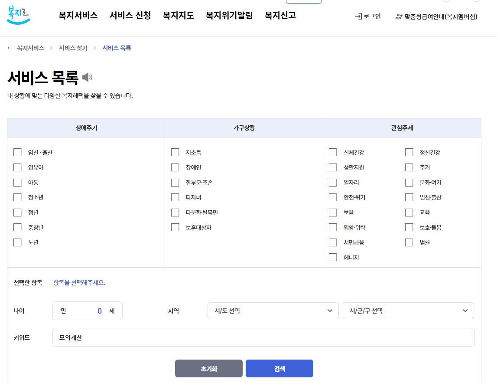Click the keyword field containing 모의계산
The height and width of the screenshot is (383, 497).
(263, 337)
